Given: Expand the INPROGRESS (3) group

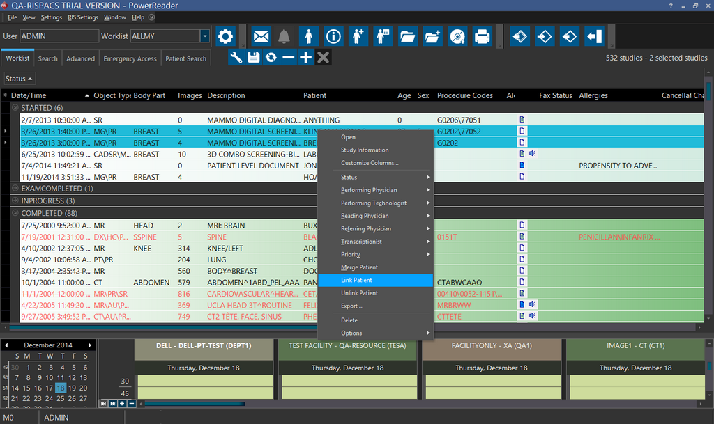Looking at the screenshot, I should (x=15, y=201).
